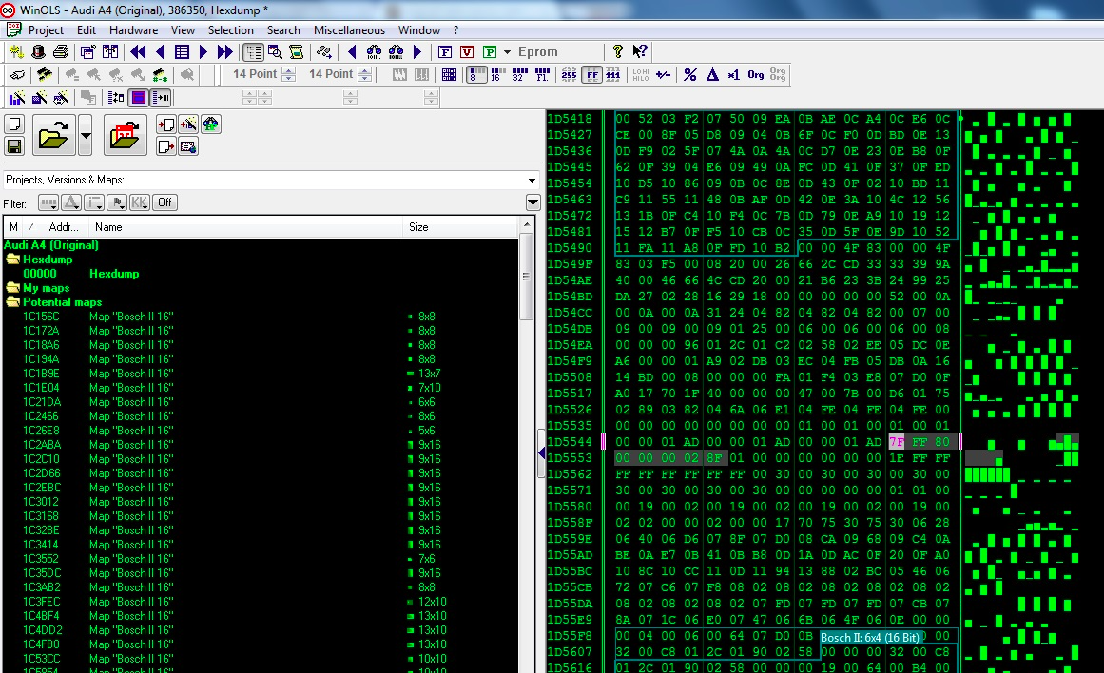Click the green P window icon

[490, 51]
